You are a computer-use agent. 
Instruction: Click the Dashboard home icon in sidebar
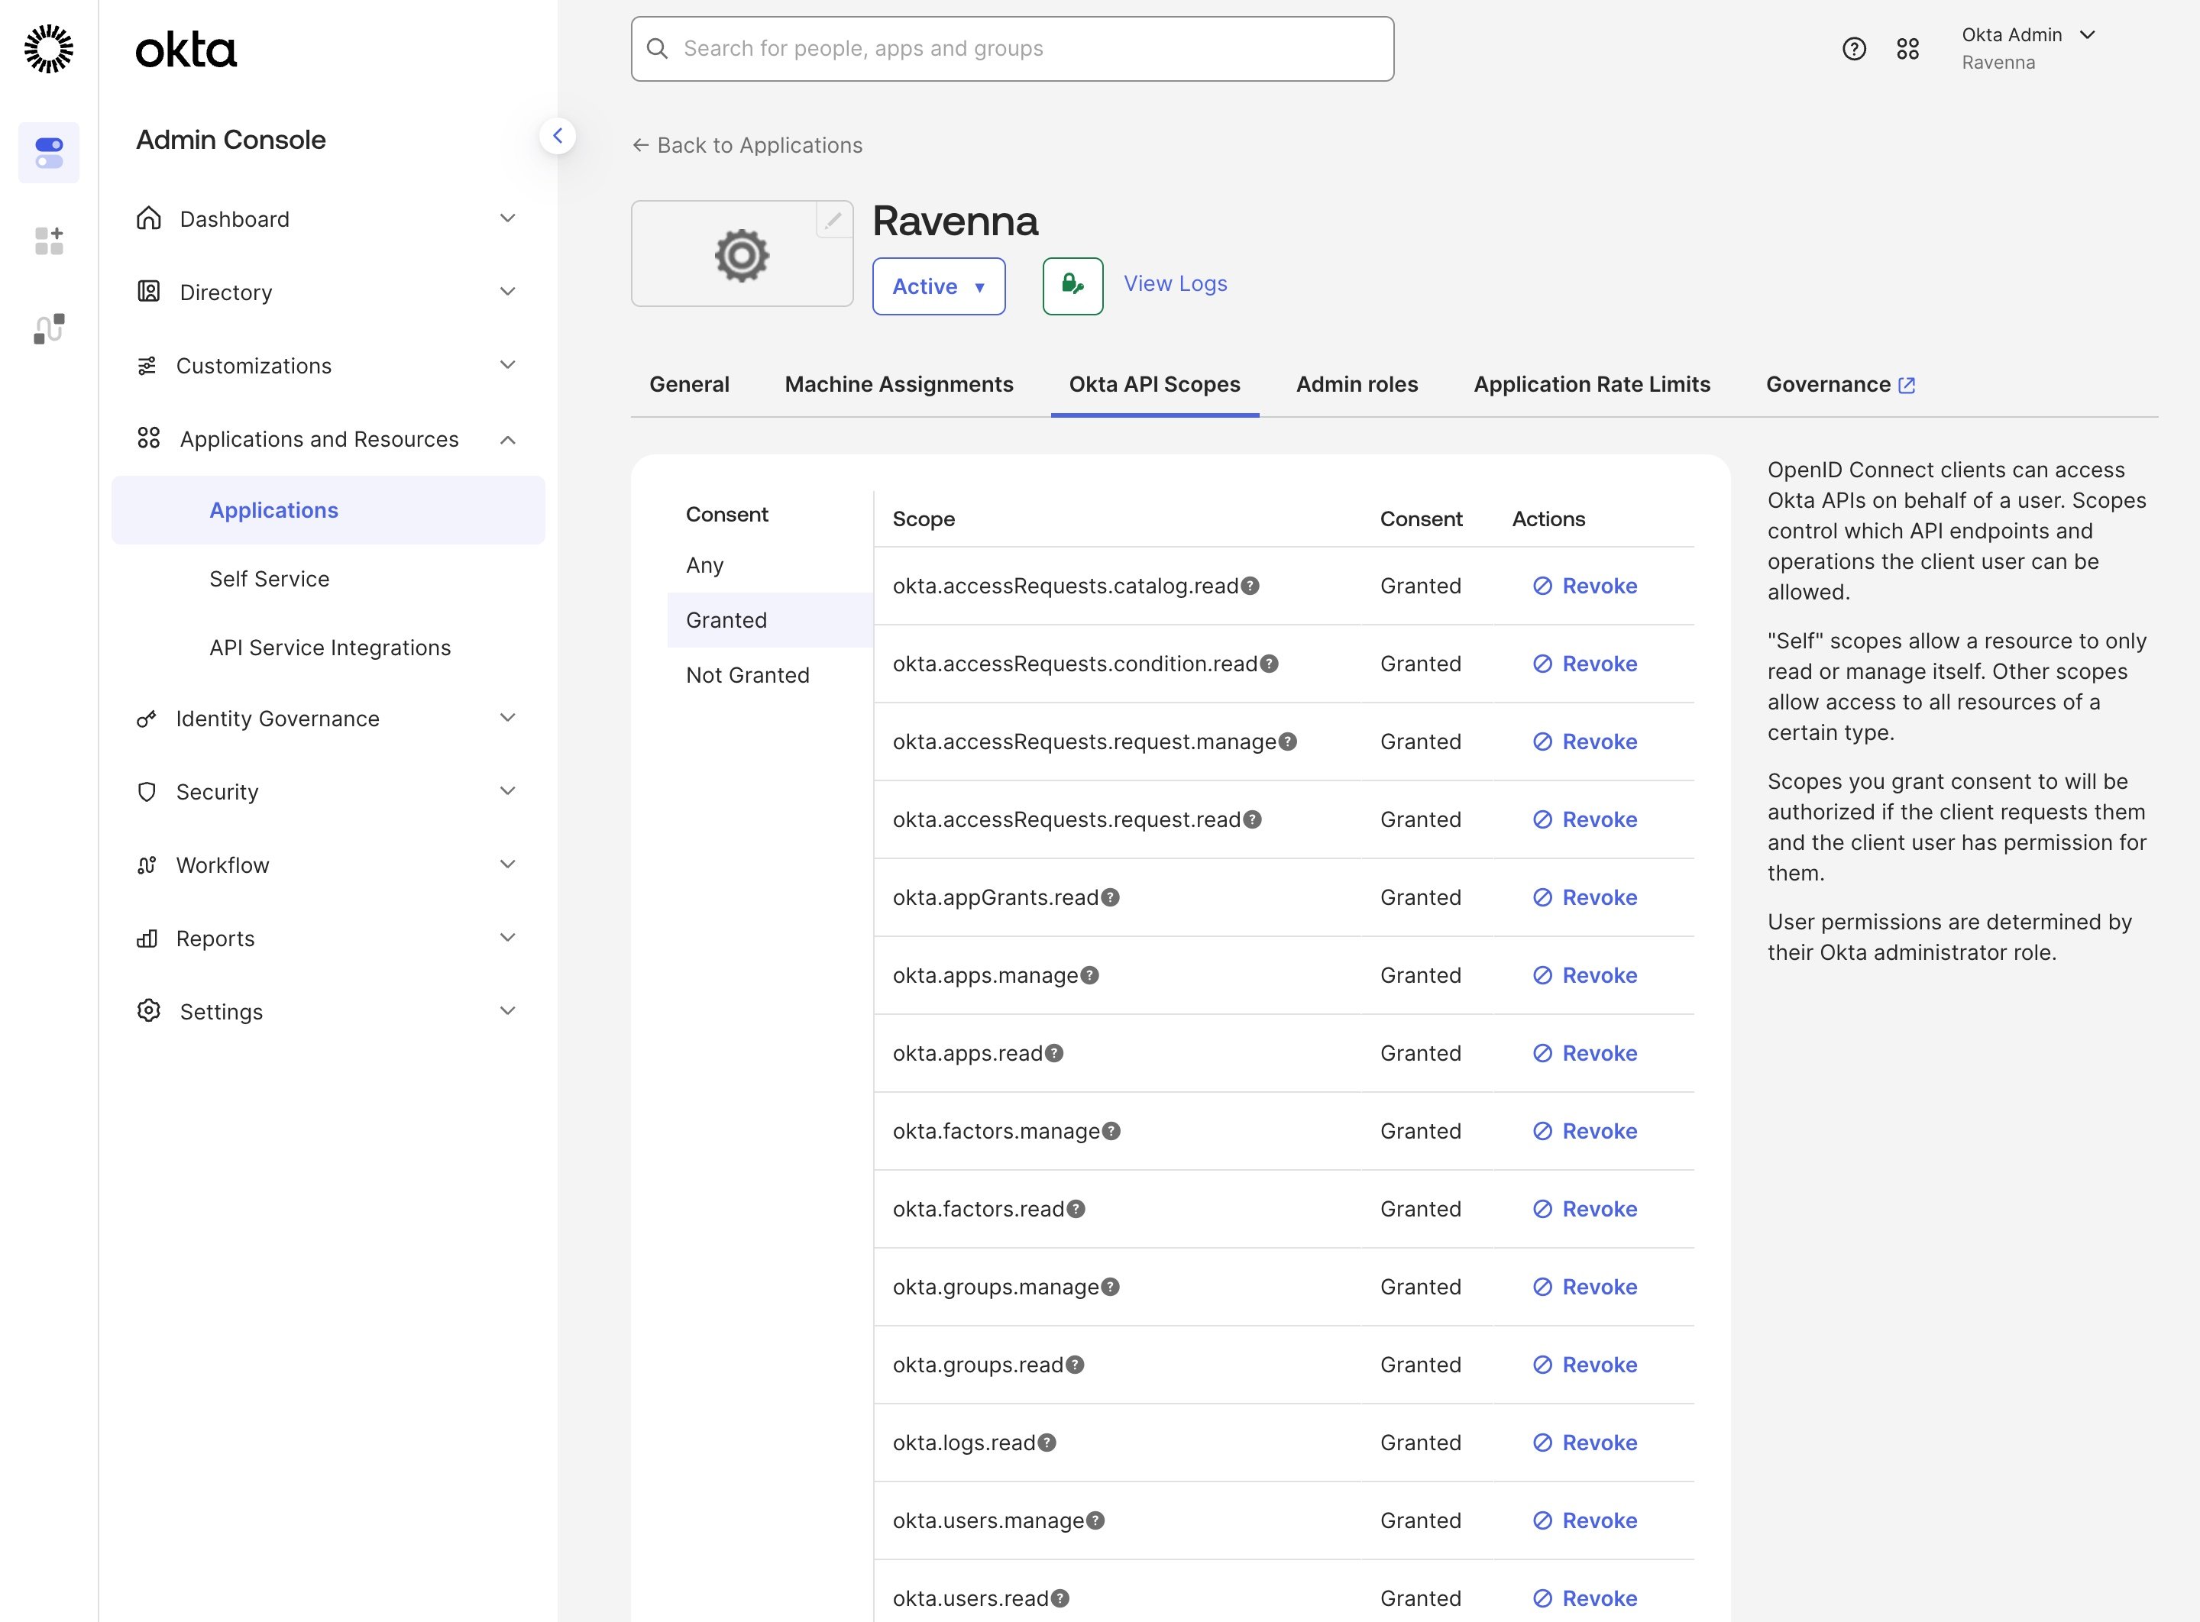tap(148, 218)
